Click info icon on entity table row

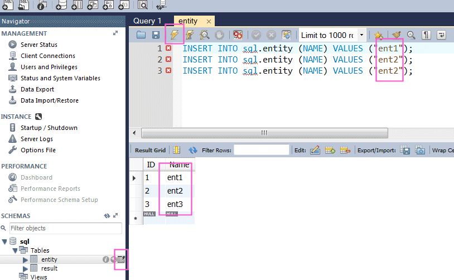click(105, 259)
